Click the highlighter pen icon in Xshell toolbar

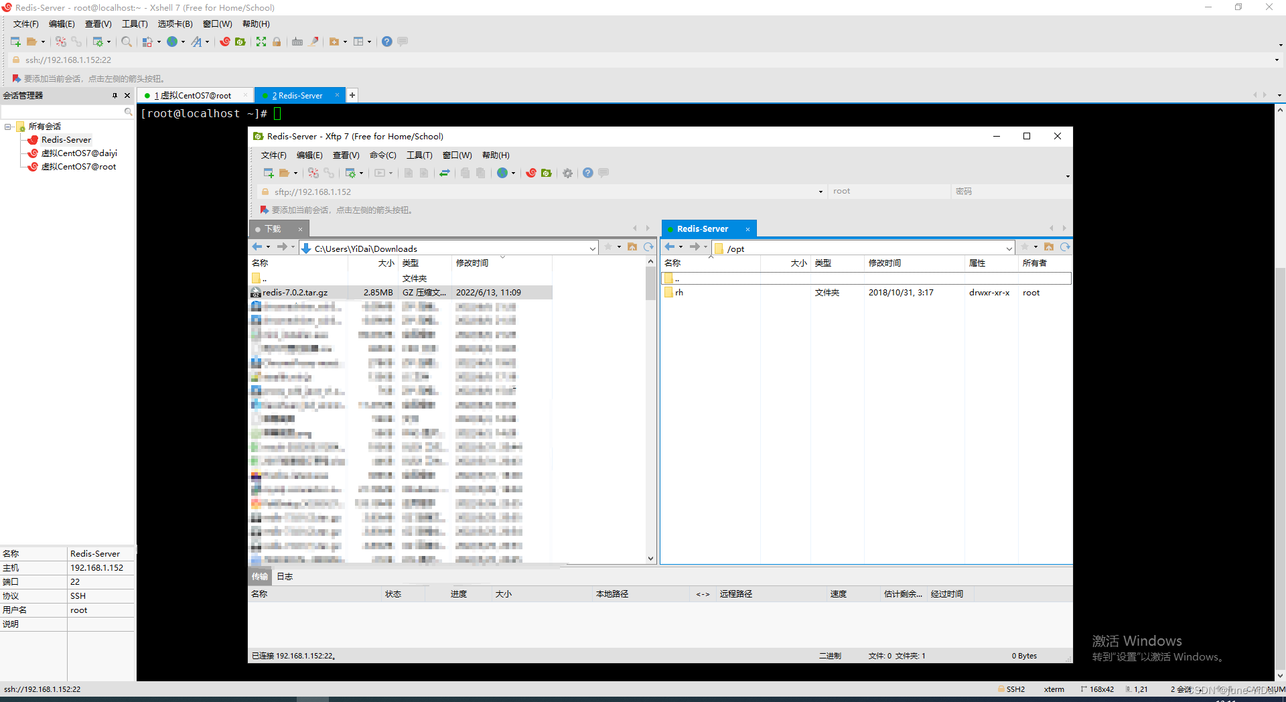tap(313, 42)
